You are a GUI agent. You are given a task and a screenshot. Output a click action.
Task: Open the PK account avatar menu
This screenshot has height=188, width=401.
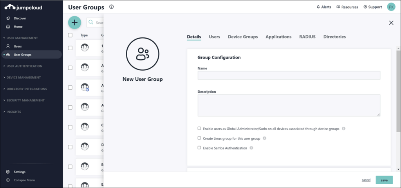coord(391,7)
